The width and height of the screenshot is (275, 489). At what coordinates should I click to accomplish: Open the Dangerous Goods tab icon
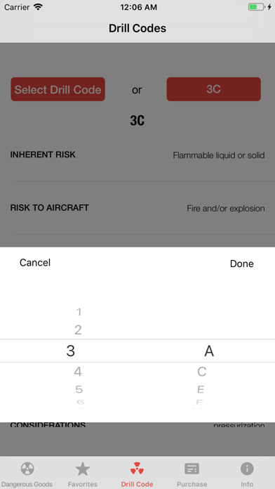click(x=27, y=469)
